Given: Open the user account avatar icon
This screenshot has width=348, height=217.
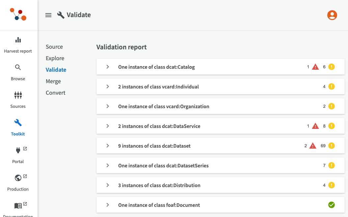Looking at the screenshot, I should coord(332,15).
